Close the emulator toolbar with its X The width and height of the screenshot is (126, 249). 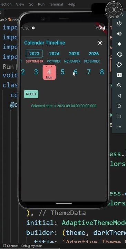coord(123,15)
